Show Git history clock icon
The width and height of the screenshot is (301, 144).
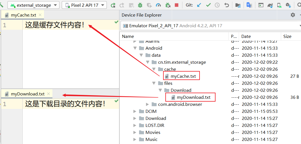[217, 5]
